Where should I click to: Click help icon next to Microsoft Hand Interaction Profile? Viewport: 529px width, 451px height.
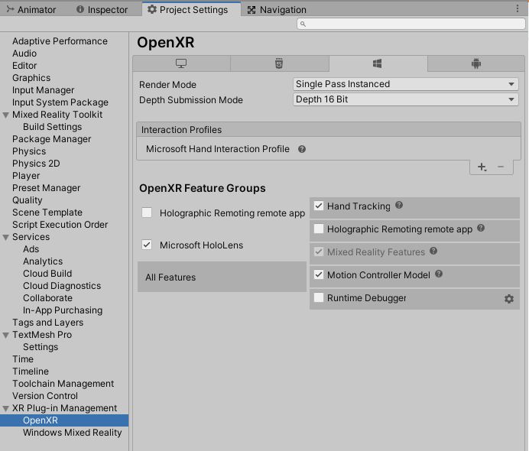pyautogui.click(x=302, y=149)
